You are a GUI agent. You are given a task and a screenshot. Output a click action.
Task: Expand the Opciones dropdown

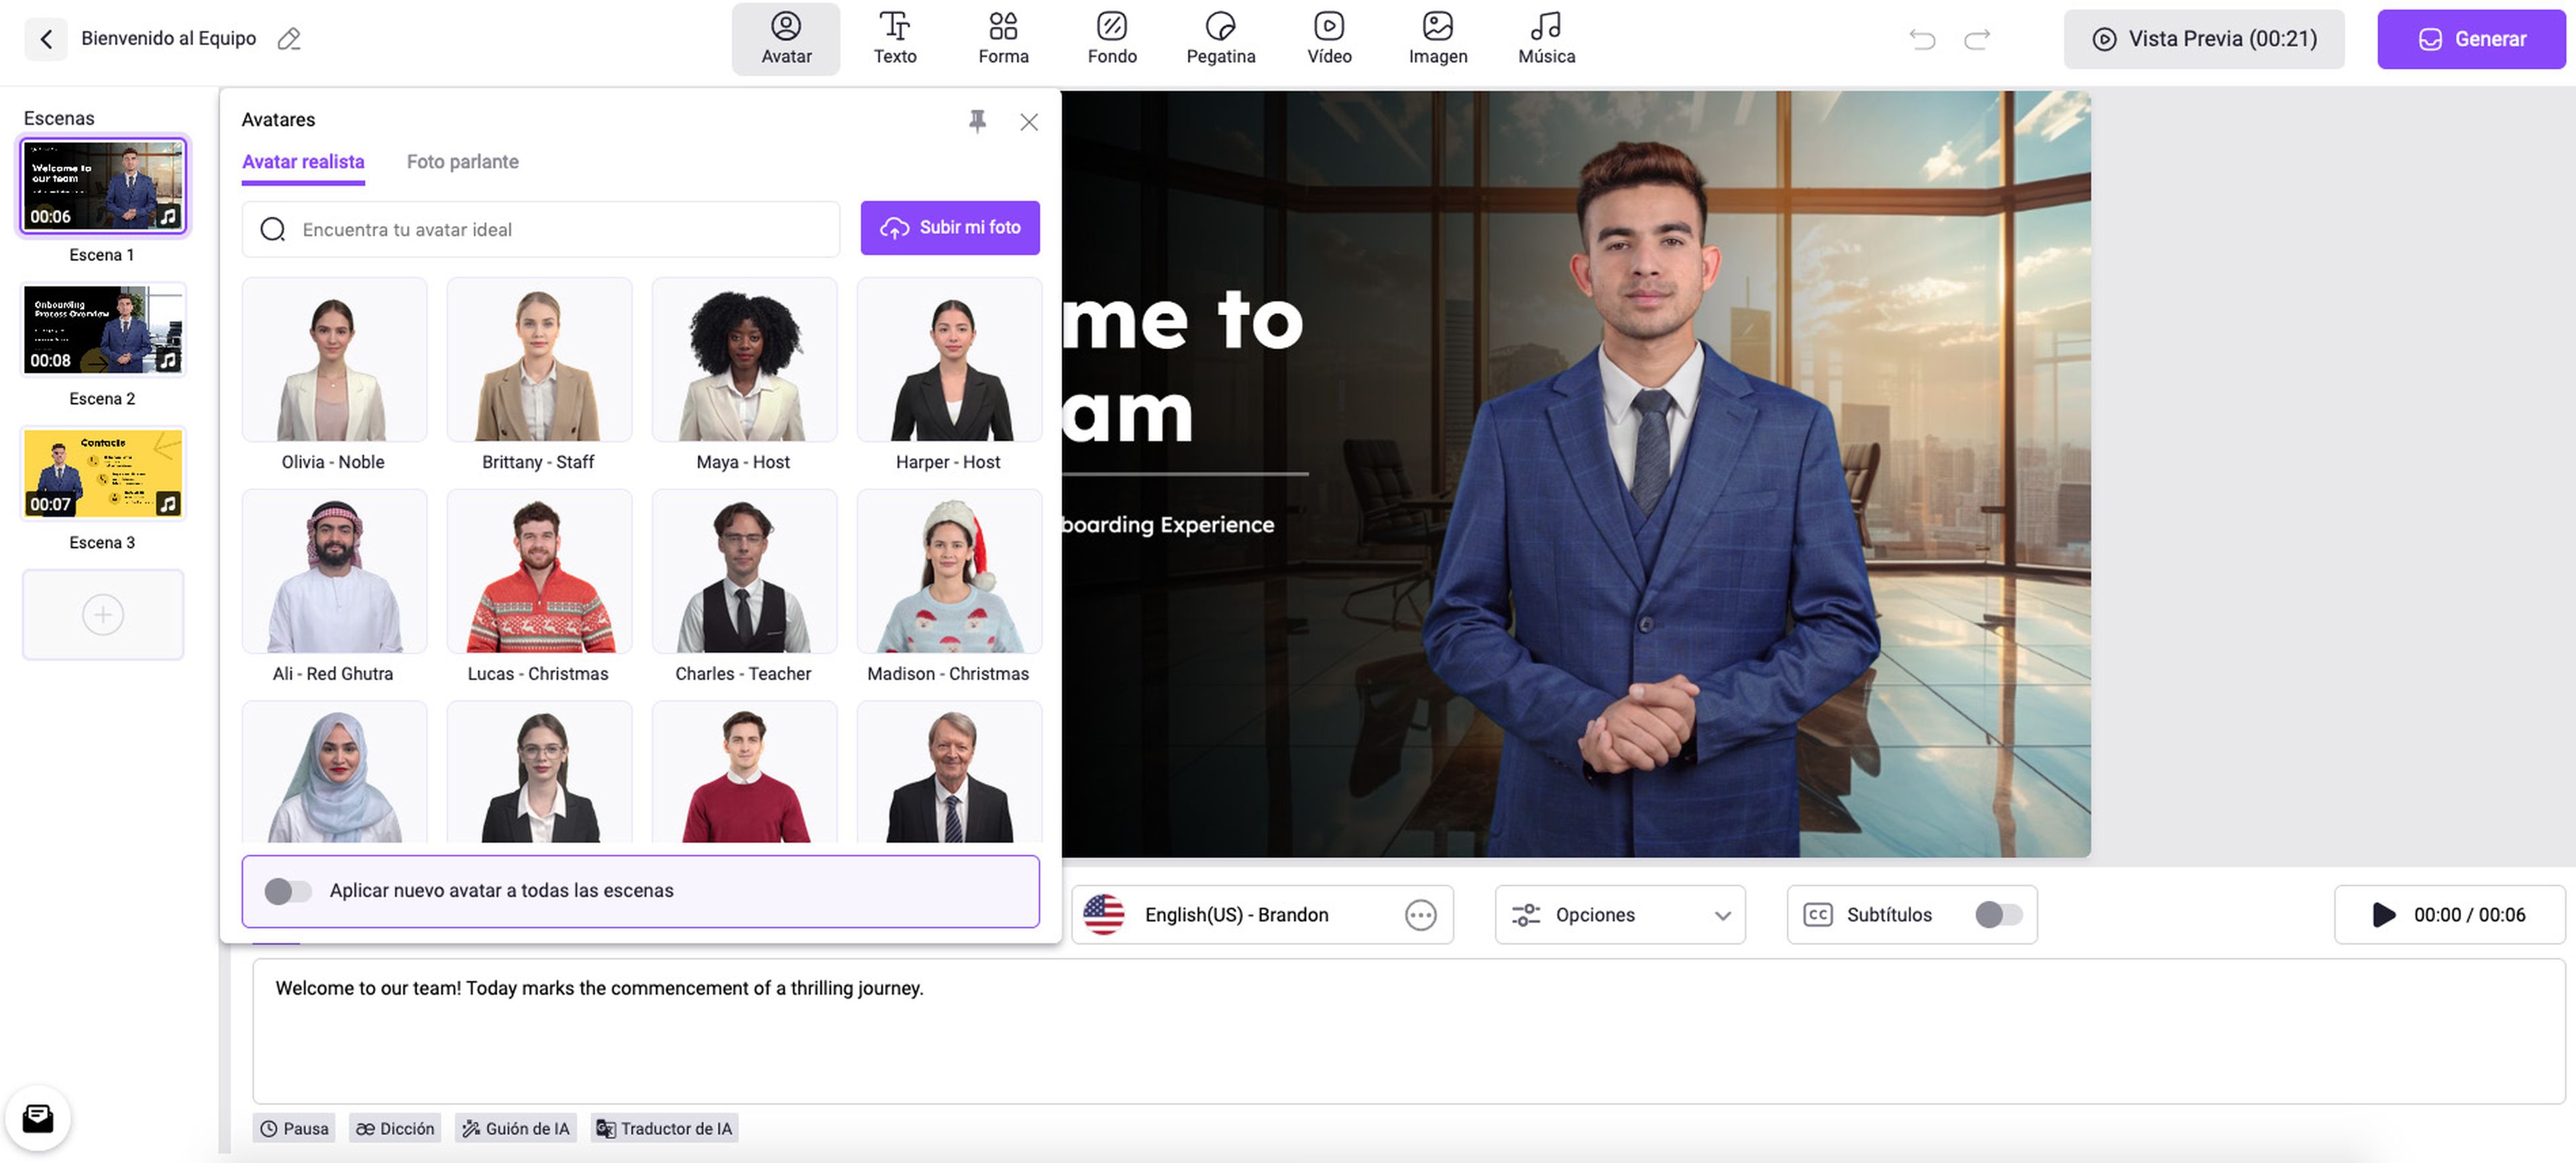click(x=1620, y=915)
